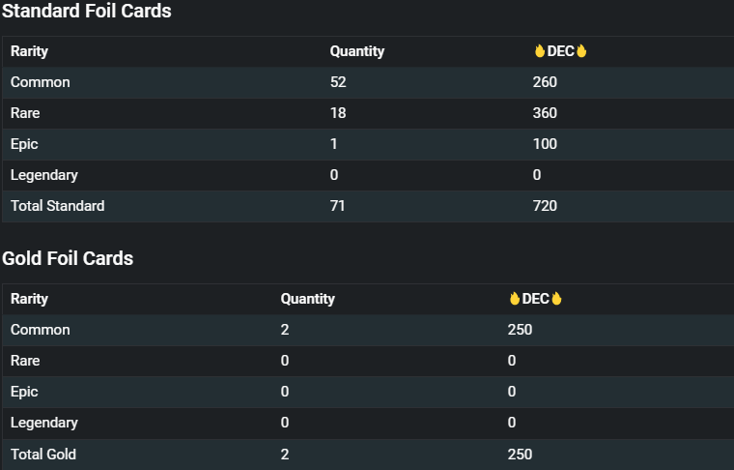
Task: Click the flame icon right of DEC in the Gold Foil table
Action: [x=556, y=299]
